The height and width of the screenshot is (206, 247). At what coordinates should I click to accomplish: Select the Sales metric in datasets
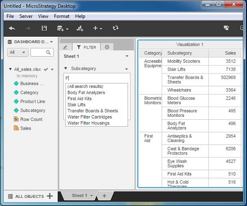(26, 128)
